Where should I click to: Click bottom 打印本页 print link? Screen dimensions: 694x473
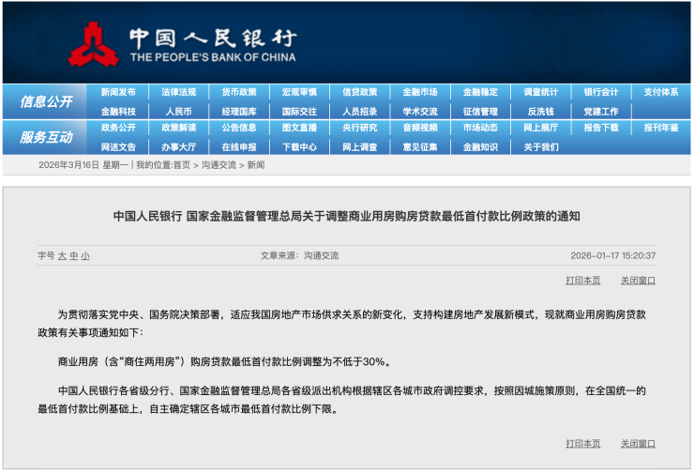click(x=582, y=443)
